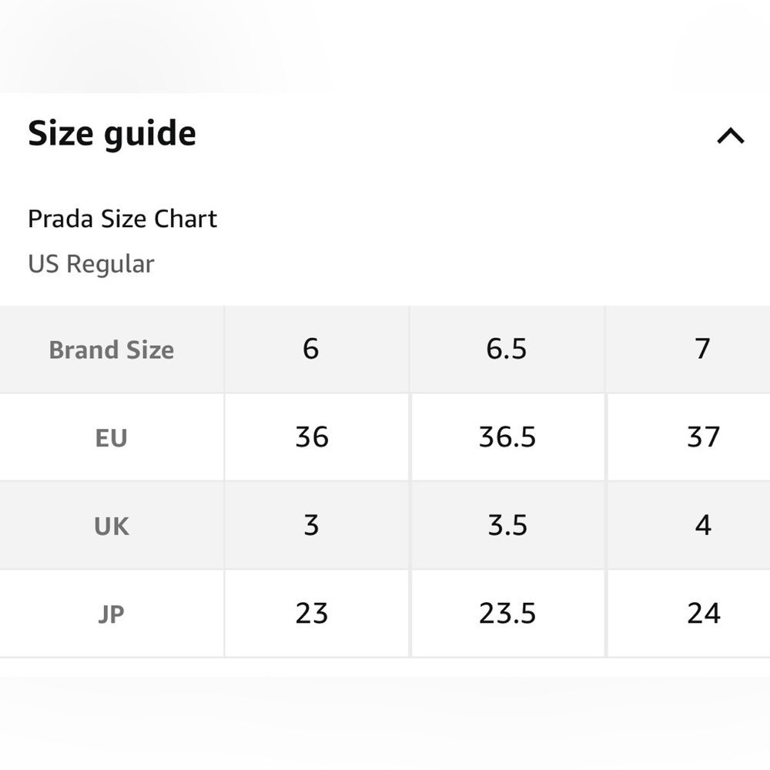
Task: Select the EU row header
Action: [111, 438]
